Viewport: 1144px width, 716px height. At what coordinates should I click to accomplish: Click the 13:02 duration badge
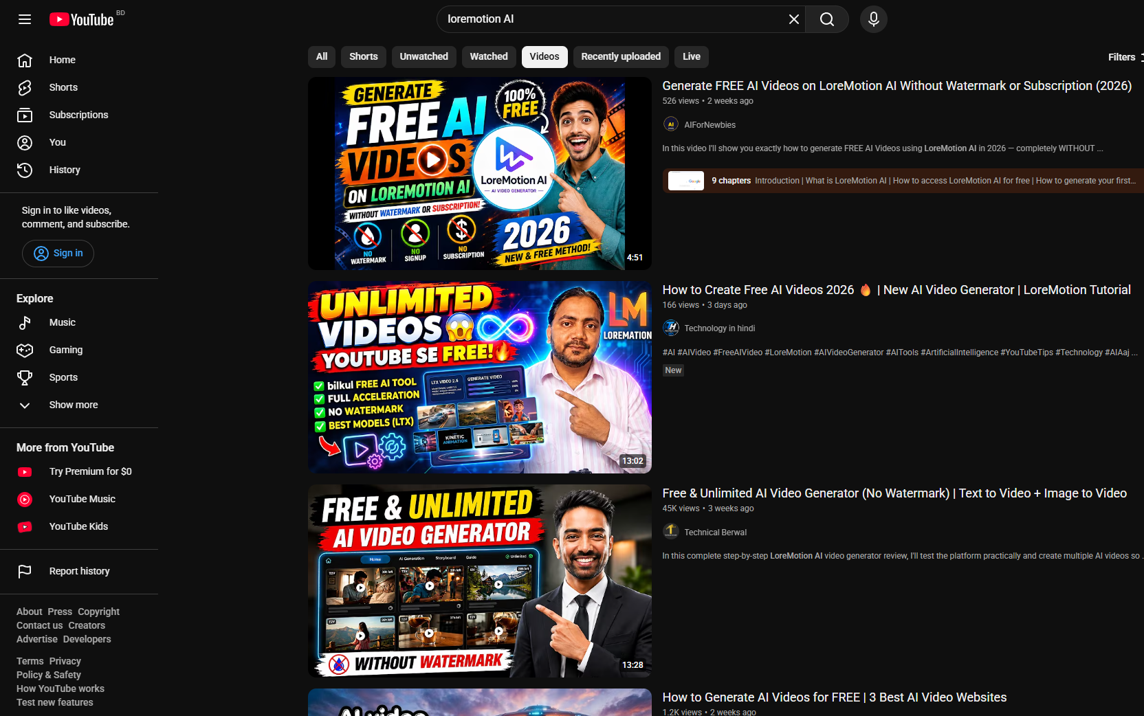(x=632, y=461)
